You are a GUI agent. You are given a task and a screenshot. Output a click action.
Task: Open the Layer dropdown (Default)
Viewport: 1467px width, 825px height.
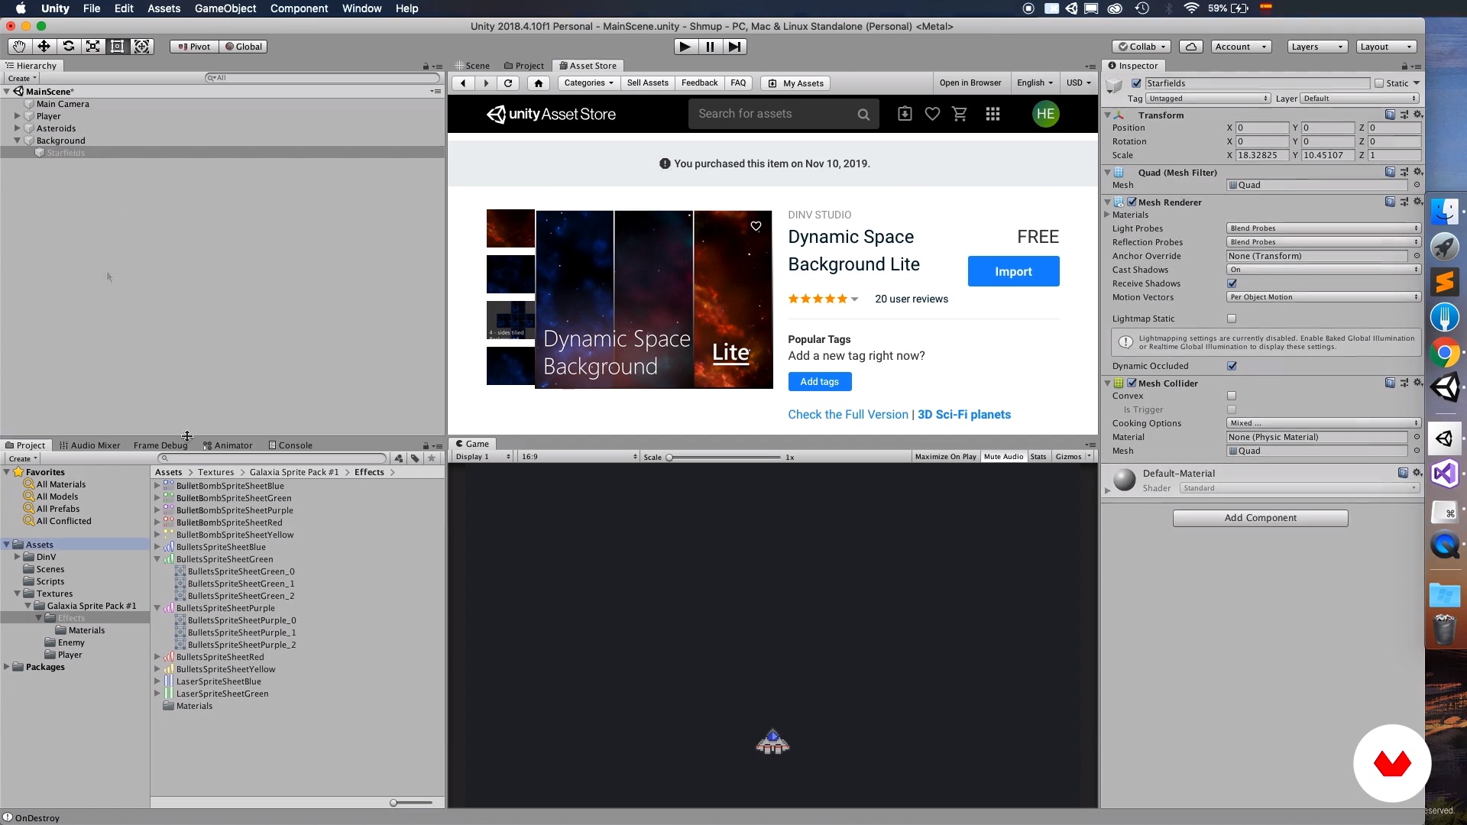[x=1360, y=99]
